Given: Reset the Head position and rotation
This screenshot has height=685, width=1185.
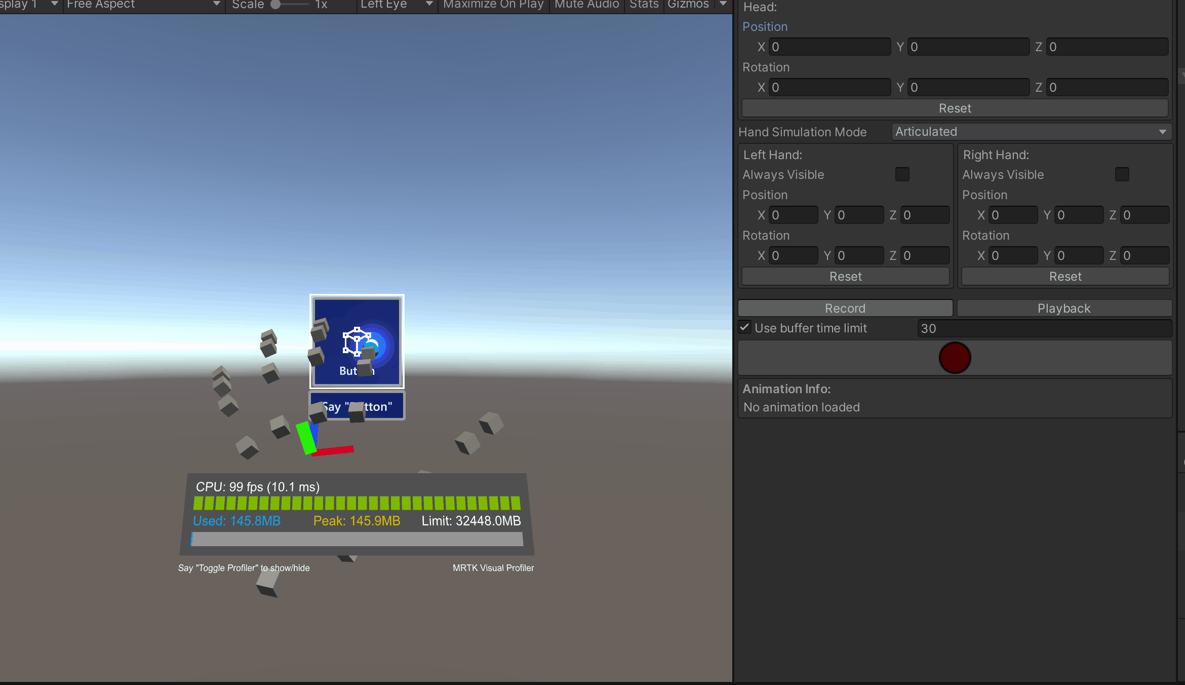Looking at the screenshot, I should point(955,108).
